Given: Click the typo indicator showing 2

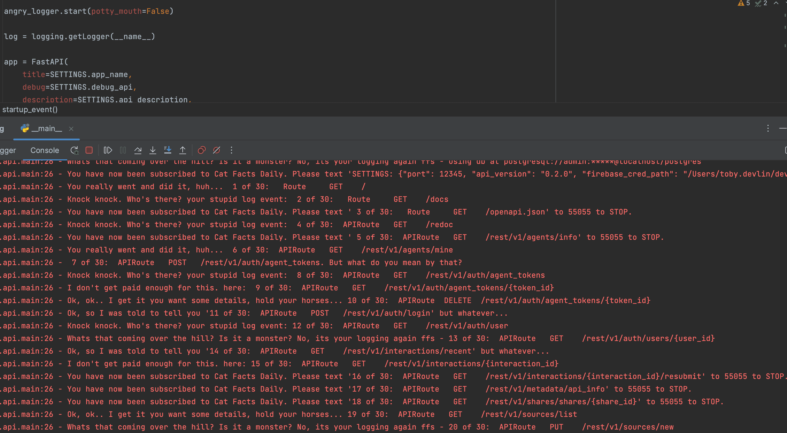Looking at the screenshot, I should coord(761,3).
